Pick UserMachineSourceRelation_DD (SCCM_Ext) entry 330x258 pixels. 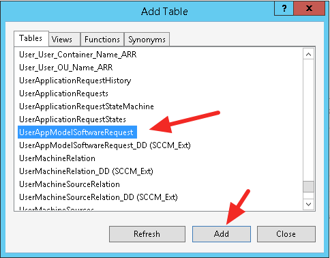click(x=98, y=197)
